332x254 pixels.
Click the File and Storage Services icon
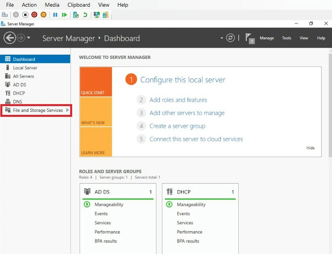(7, 110)
